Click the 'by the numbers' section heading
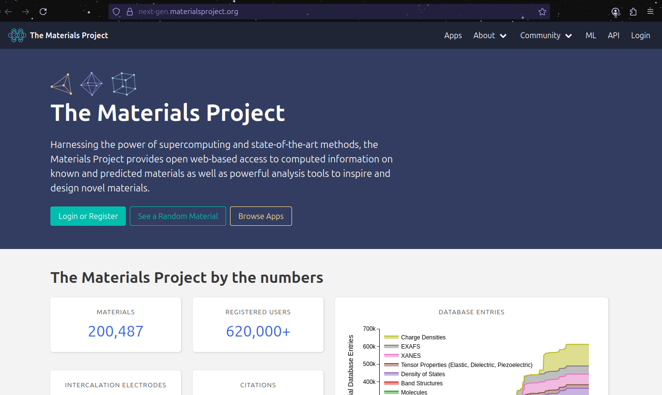This screenshot has width=662, height=395. point(187,278)
